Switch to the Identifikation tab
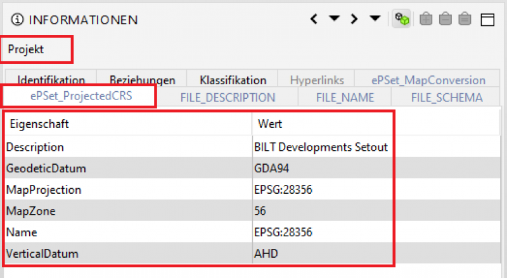507x278 pixels. tap(51, 80)
